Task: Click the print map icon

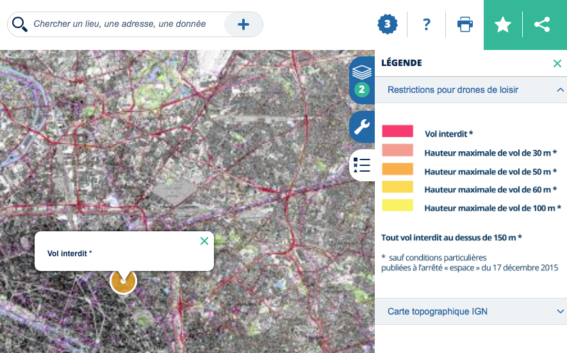Action: (x=465, y=24)
